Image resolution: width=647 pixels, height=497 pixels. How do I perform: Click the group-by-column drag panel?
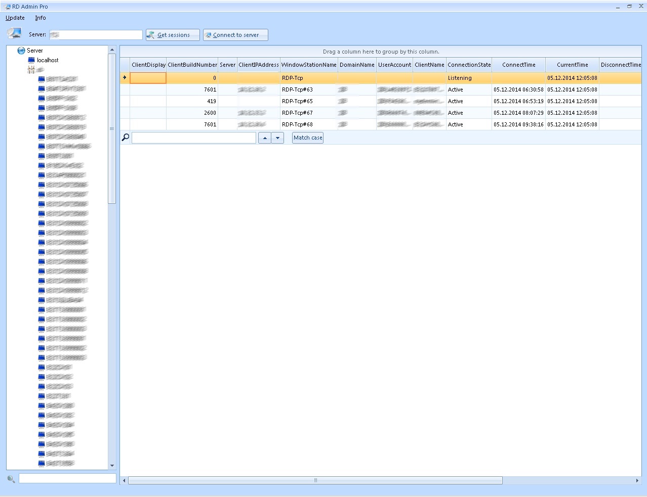(x=381, y=52)
